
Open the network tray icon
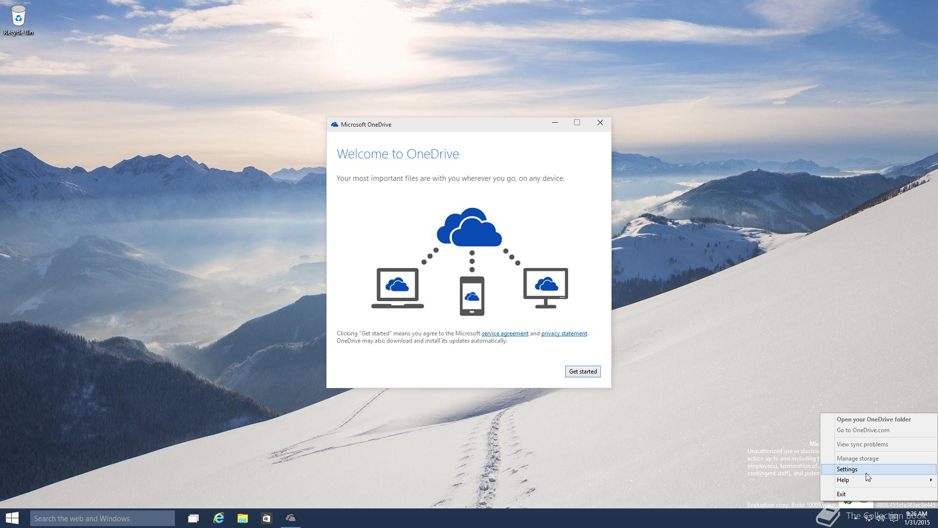click(868, 518)
